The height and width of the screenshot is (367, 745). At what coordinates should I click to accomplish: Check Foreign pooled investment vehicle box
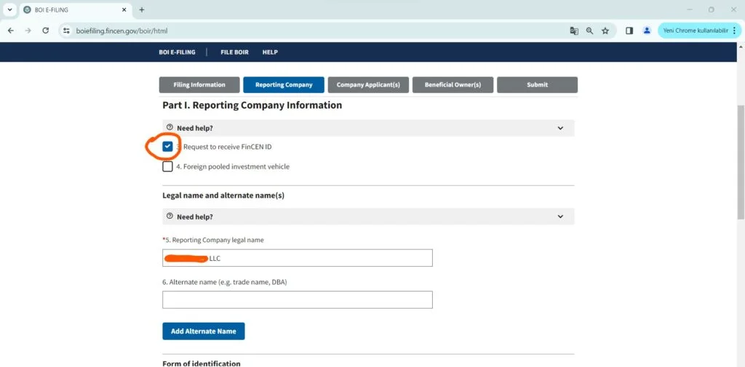coord(168,166)
